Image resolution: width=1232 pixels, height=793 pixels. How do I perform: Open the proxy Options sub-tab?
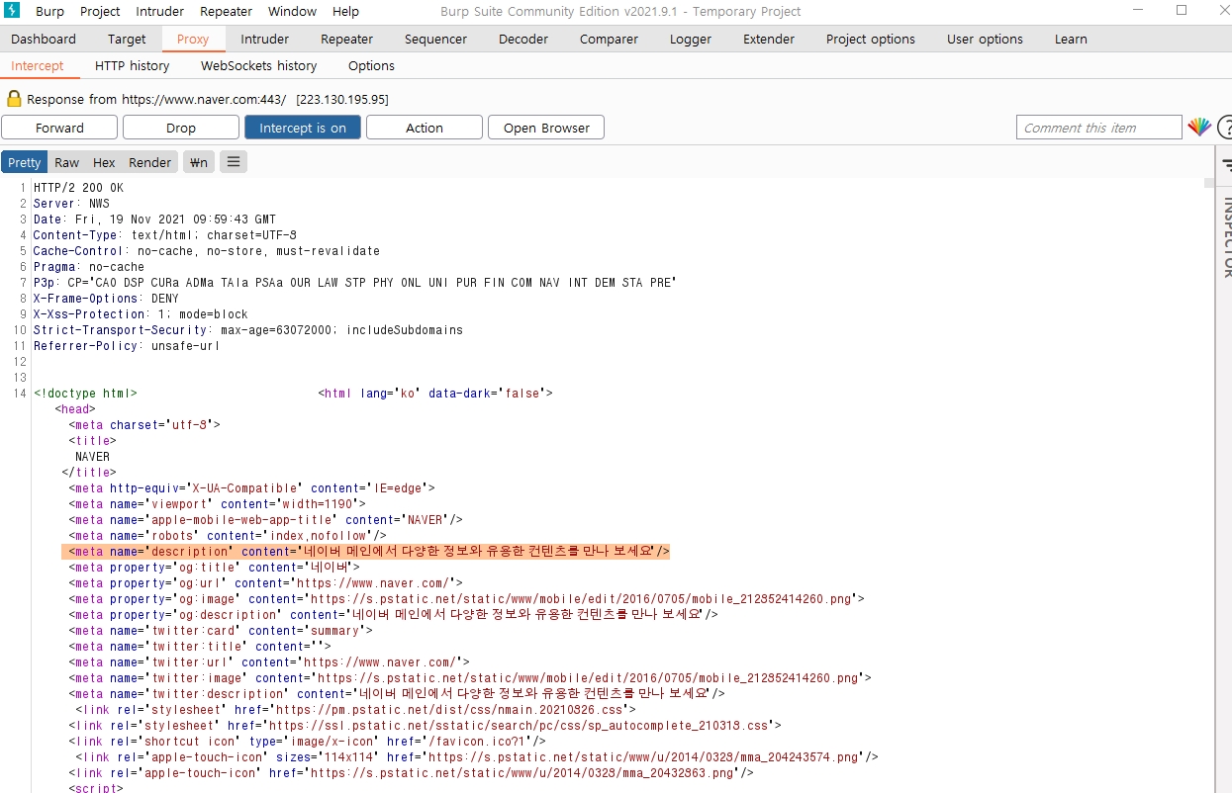pos(371,65)
